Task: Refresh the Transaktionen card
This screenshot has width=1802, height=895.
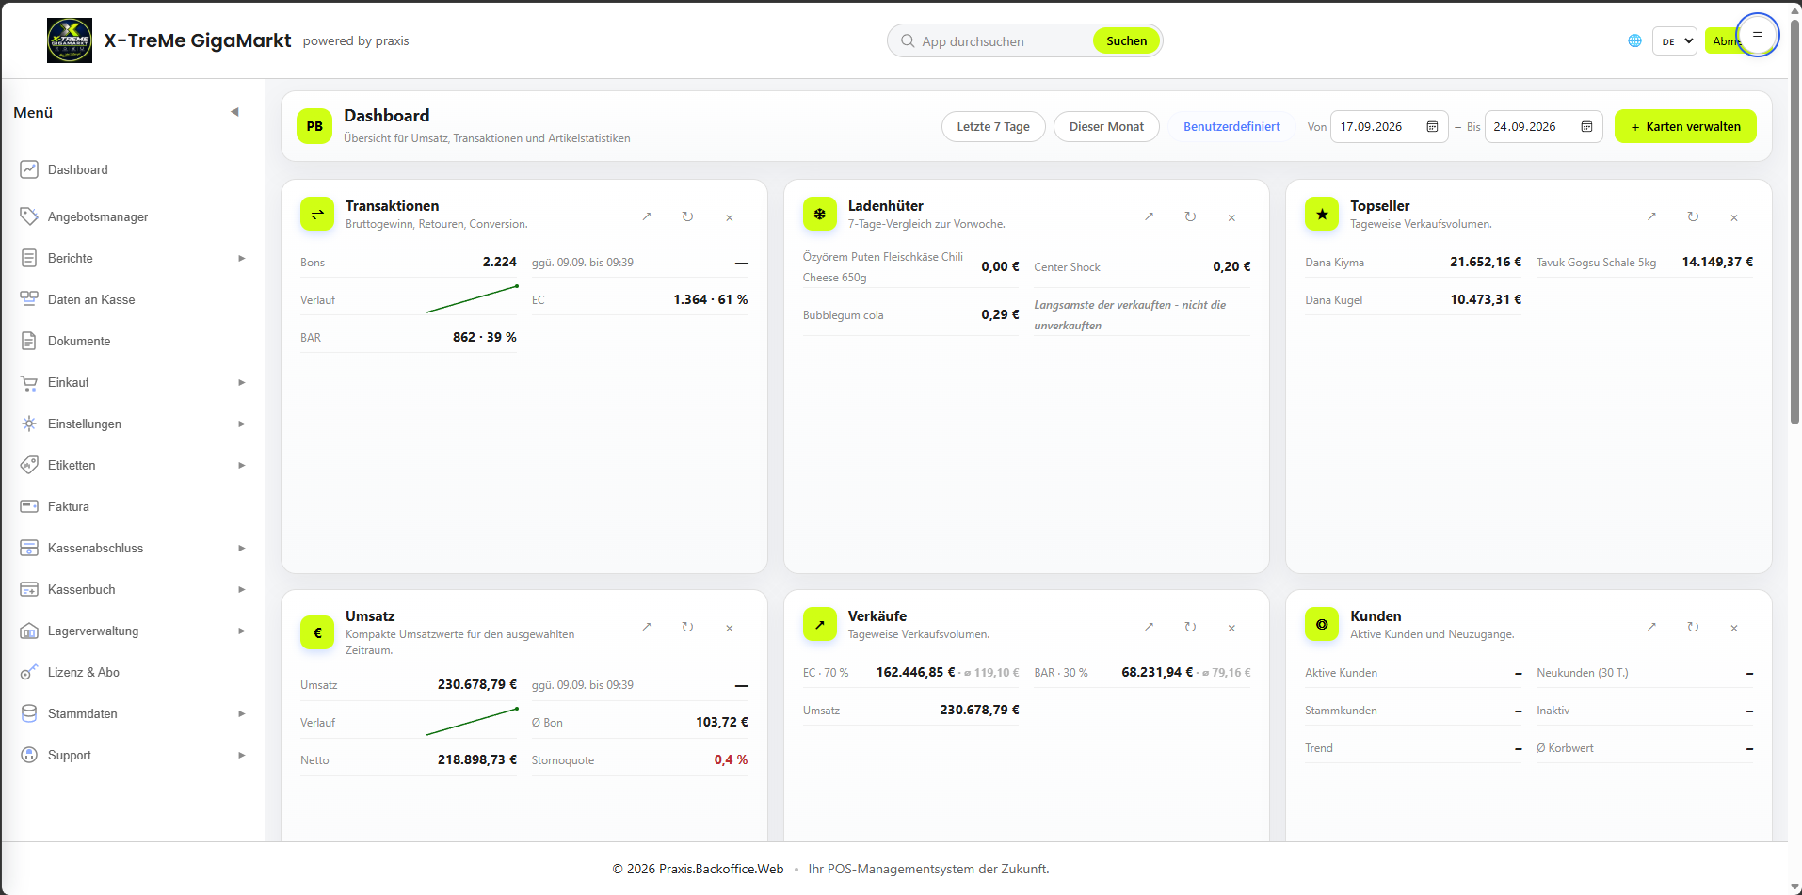Action: pos(687,216)
